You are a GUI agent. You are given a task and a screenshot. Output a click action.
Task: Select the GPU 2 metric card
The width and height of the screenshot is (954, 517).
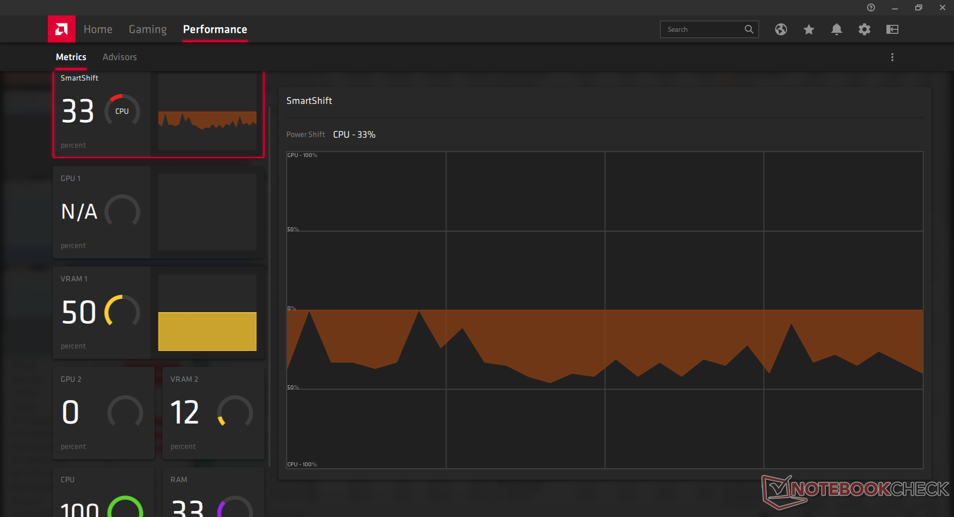tap(104, 413)
